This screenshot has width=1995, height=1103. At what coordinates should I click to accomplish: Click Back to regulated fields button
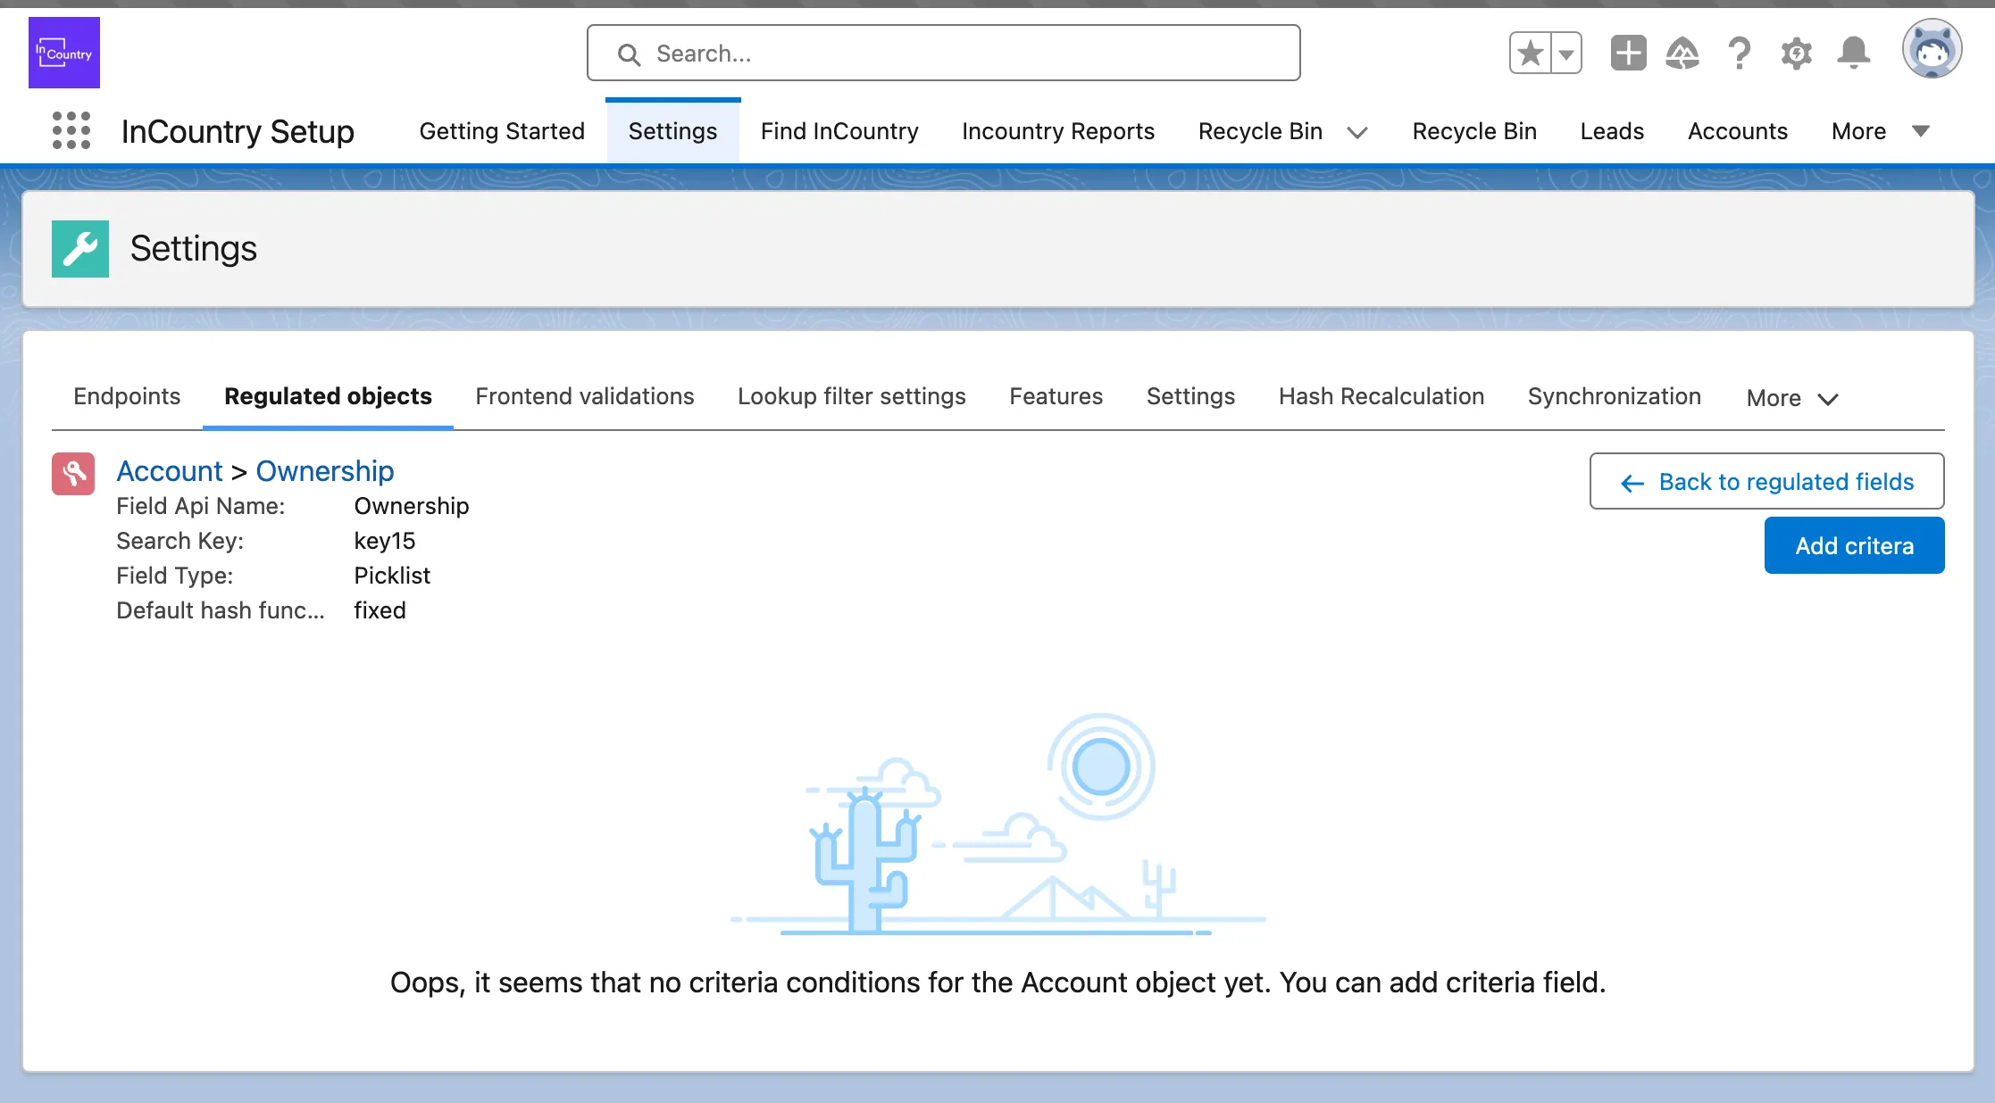1766,481
